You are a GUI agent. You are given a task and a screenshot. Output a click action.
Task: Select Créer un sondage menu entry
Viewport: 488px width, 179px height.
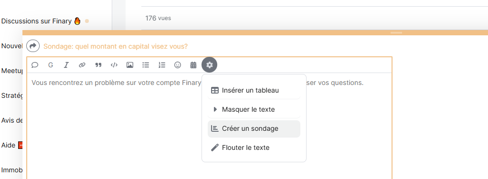(x=254, y=128)
